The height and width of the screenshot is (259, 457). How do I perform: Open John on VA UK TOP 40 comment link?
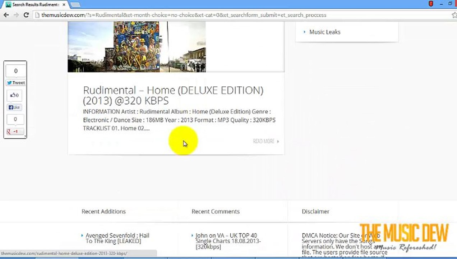tap(228, 241)
